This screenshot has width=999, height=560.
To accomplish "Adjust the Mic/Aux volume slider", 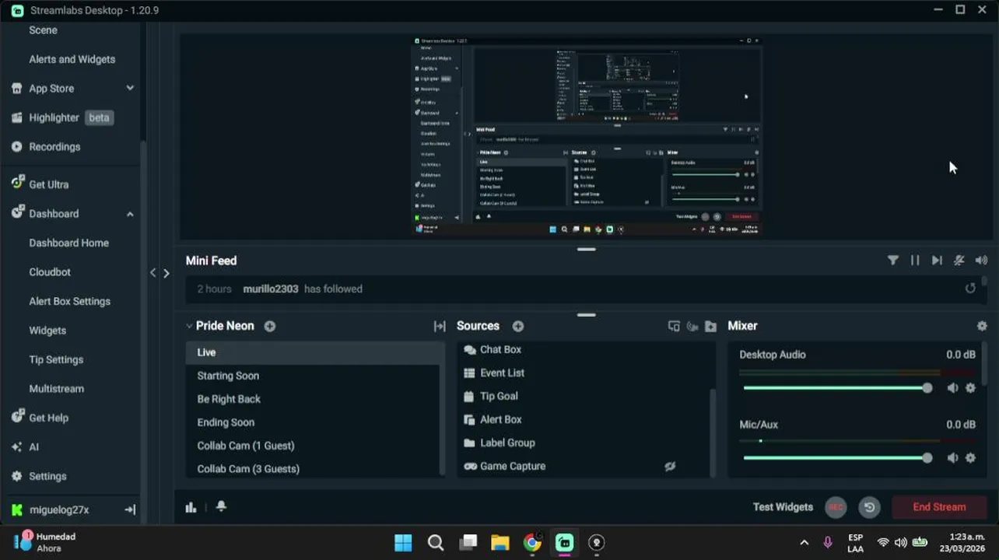I will (x=837, y=458).
